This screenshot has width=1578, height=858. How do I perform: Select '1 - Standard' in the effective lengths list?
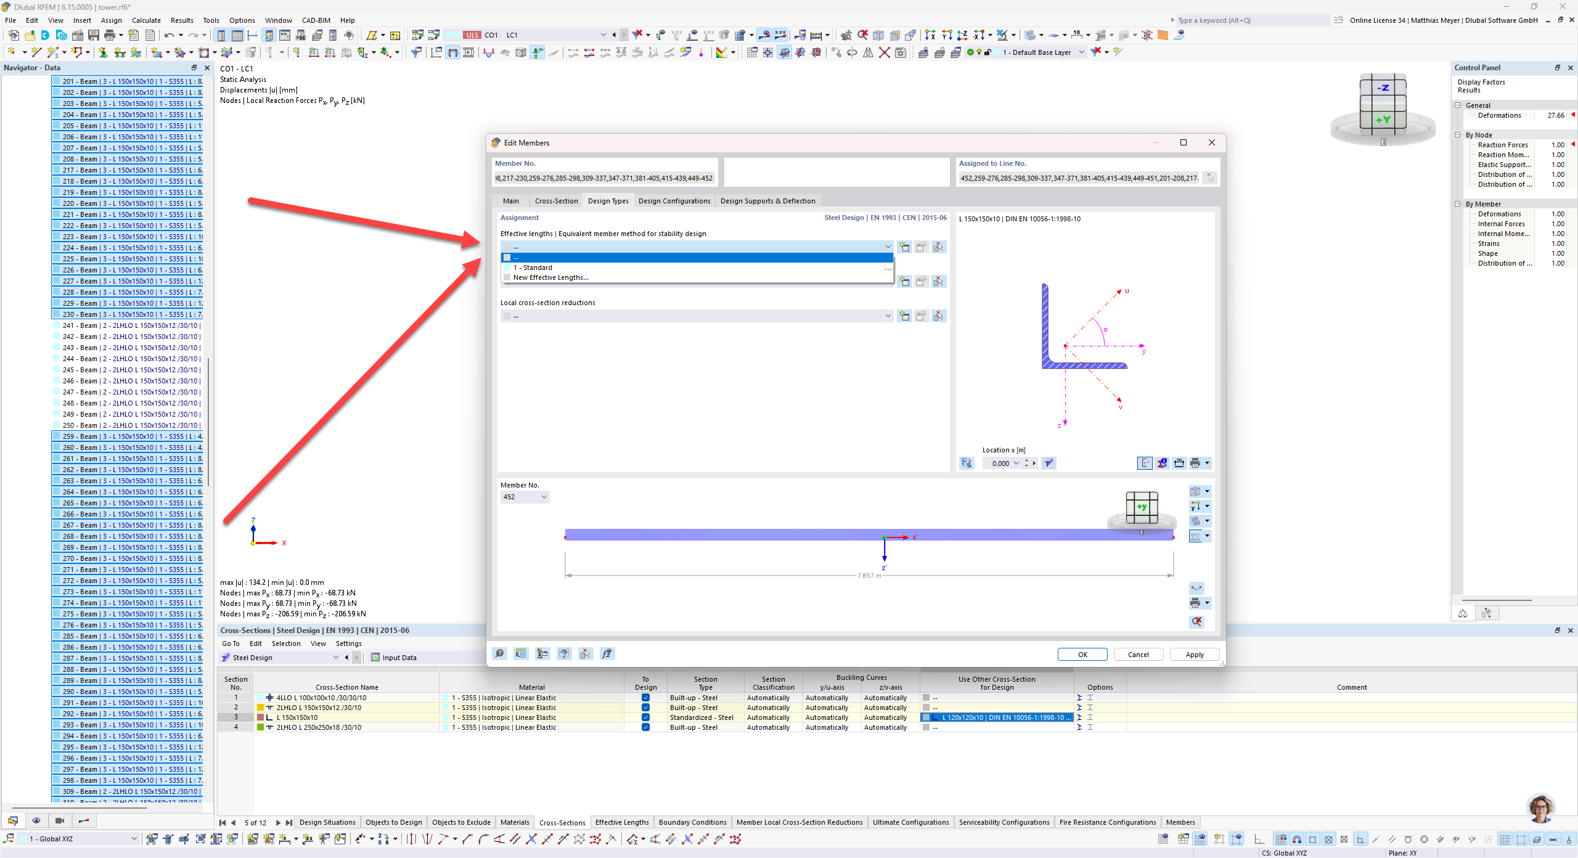tap(697, 268)
